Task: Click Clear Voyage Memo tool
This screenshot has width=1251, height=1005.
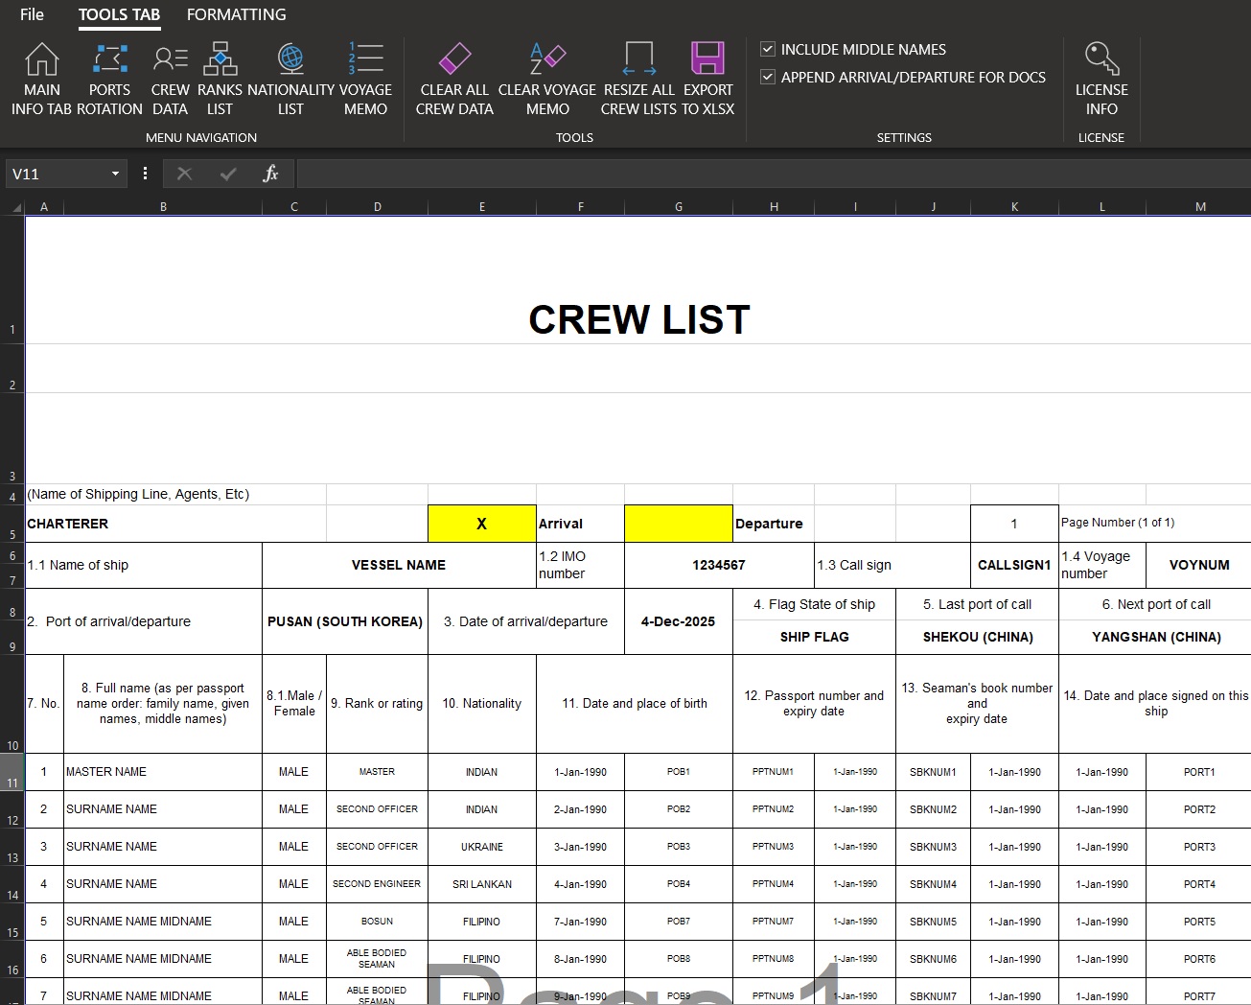Action: click(546, 79)
